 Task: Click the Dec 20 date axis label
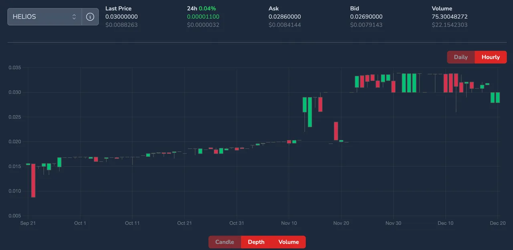(x=497, y=223)
